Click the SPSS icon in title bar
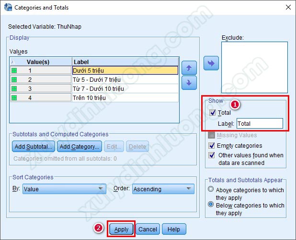296x240 pixels. (x=8, y=7)
